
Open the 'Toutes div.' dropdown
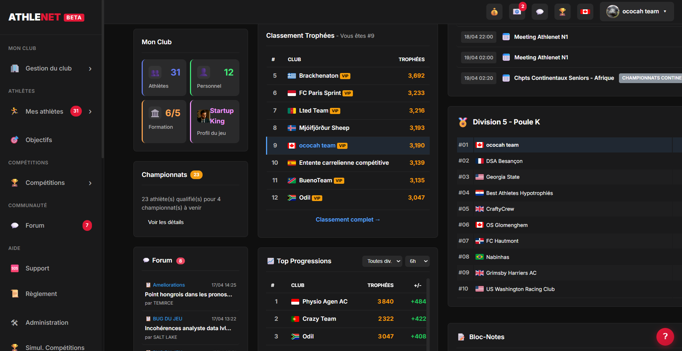[x=382, y=261]
